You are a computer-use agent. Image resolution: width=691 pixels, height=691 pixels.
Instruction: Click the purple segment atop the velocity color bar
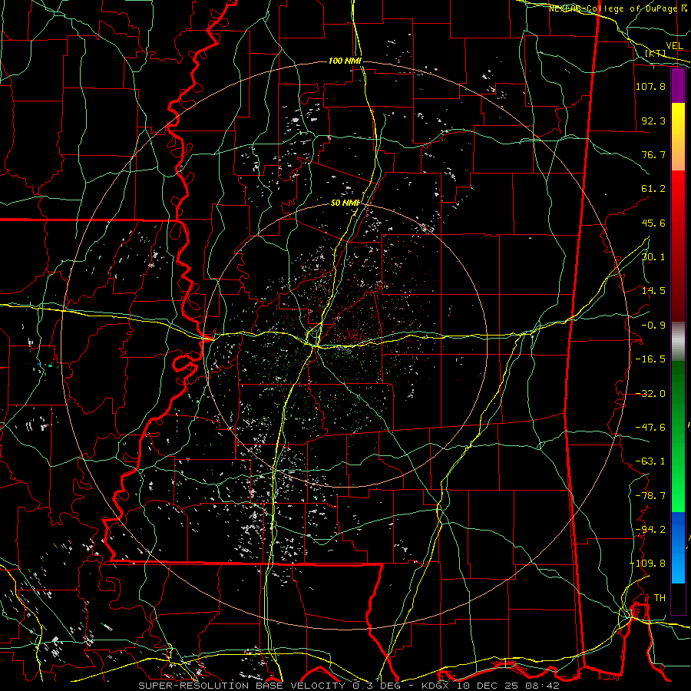[x=678, y=85]
